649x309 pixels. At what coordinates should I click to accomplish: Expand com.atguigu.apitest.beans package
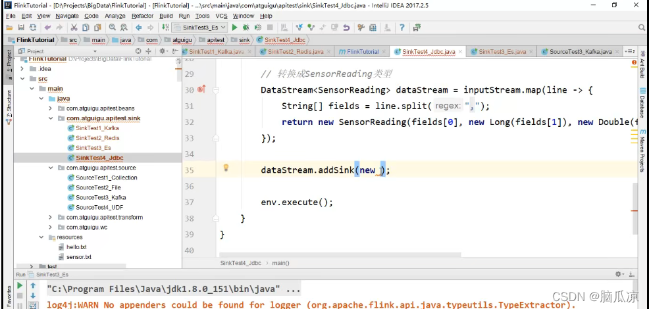pos(51,108)
